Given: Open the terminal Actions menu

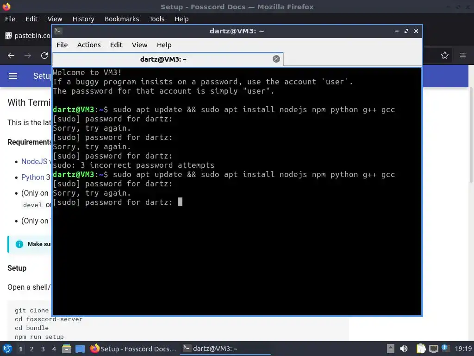Looking at the screenshot, I should (89, 45).
